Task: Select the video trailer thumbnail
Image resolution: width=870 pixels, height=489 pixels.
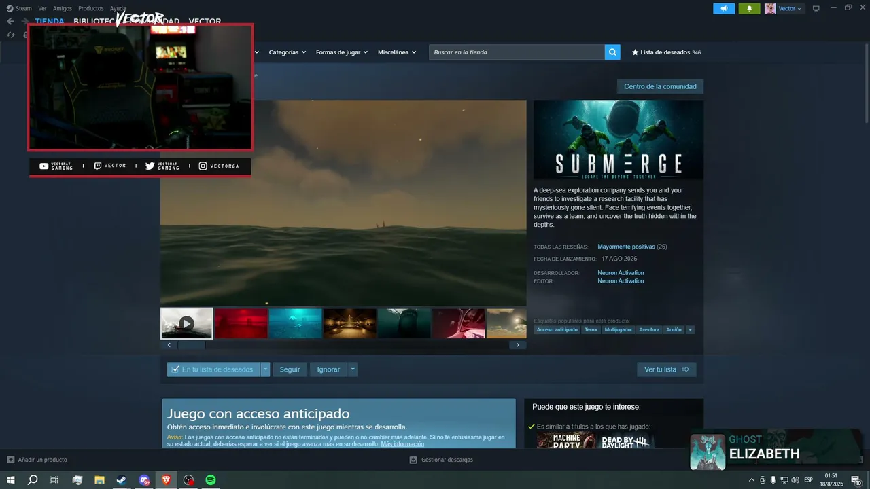Action: click(x=186, y=323)
